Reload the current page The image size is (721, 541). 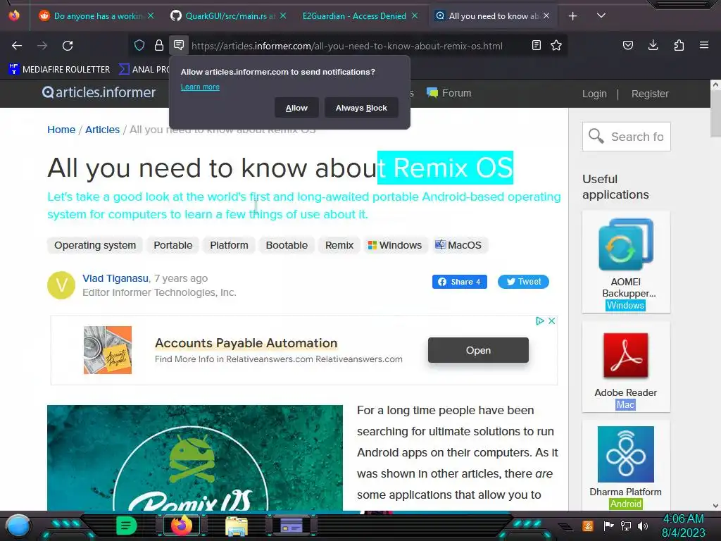coord(68,46)
